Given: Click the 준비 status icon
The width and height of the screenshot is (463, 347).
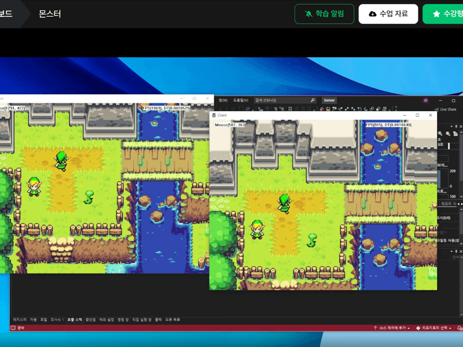Looking at the screenshot, I should [x=13, y=328].
